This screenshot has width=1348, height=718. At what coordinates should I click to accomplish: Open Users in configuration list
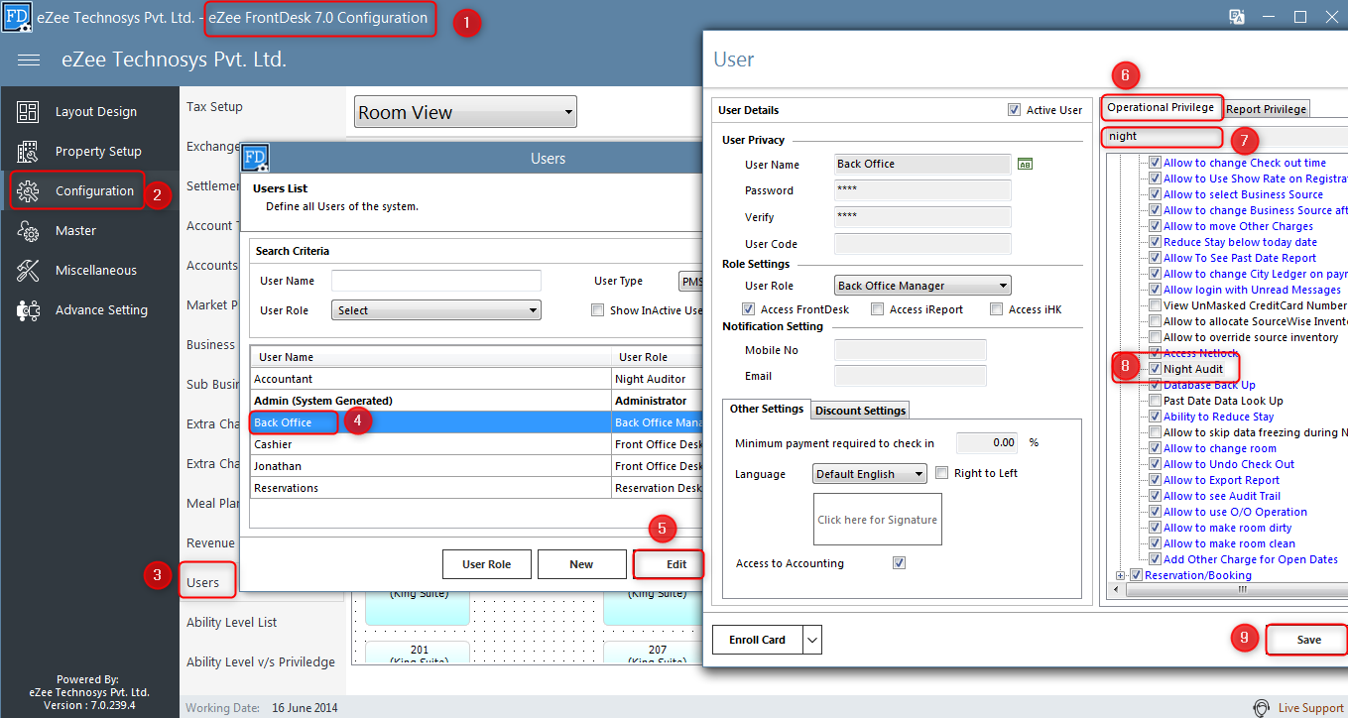tap(203, 582)
